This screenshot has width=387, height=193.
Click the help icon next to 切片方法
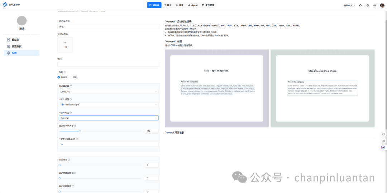[x=71, y=113]
